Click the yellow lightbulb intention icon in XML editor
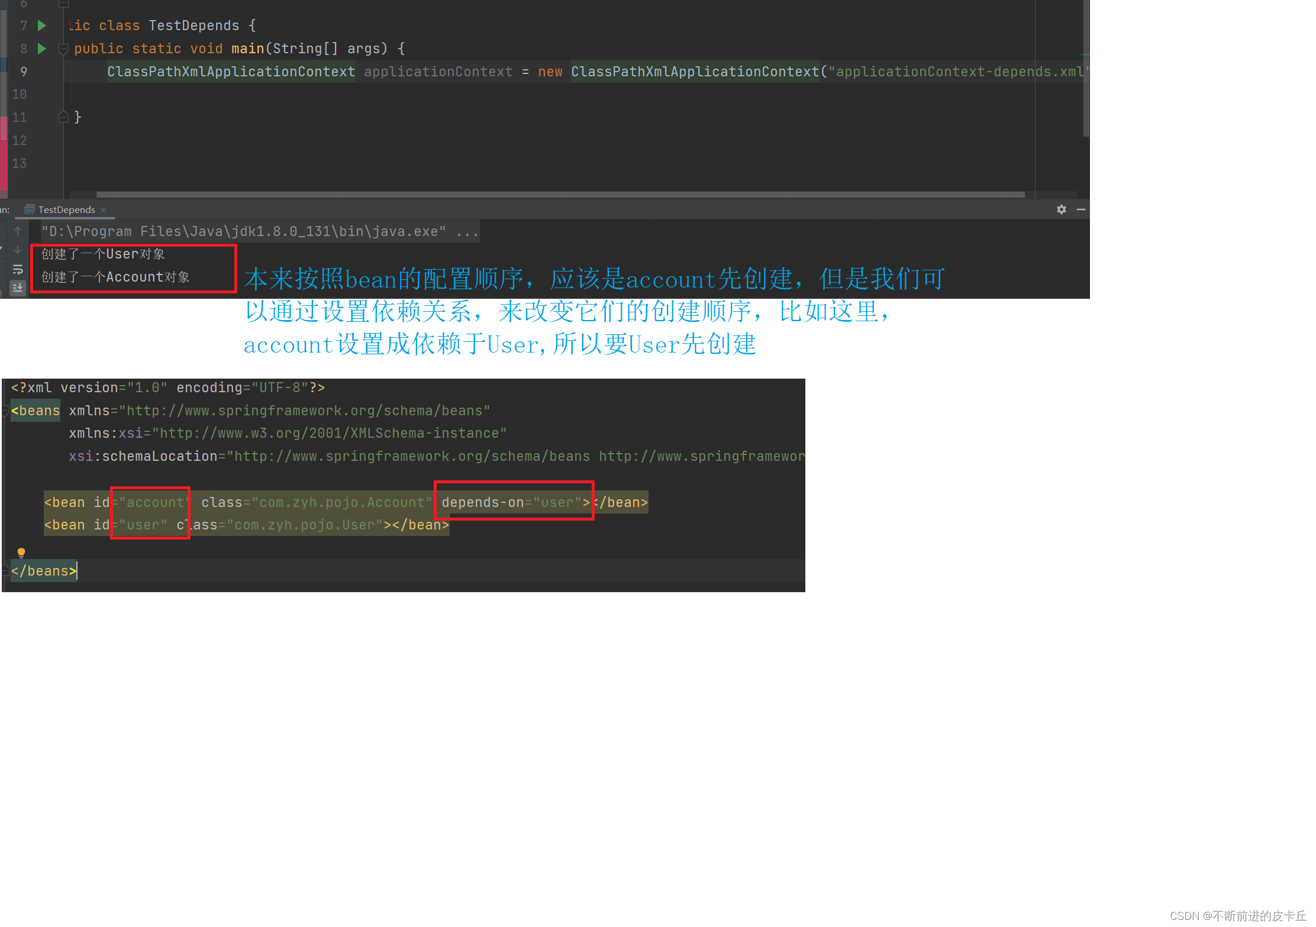The height and width of the screenshot is (927, 1316). click(x=21, y=553)
